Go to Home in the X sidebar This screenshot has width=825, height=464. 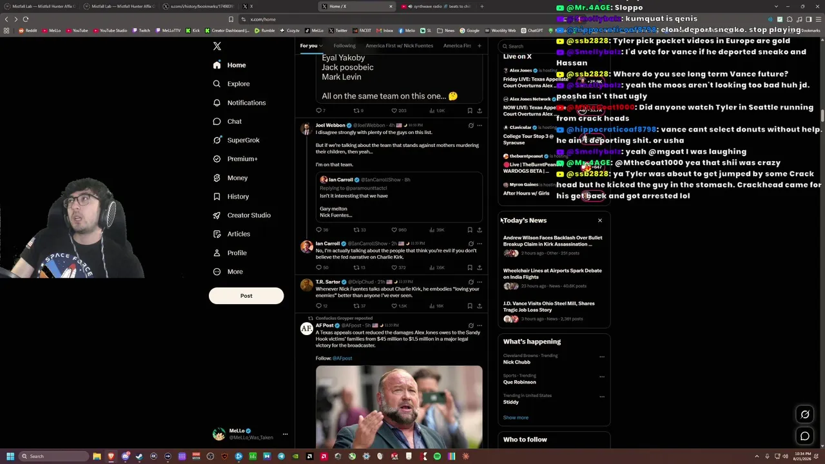point(229,65)
